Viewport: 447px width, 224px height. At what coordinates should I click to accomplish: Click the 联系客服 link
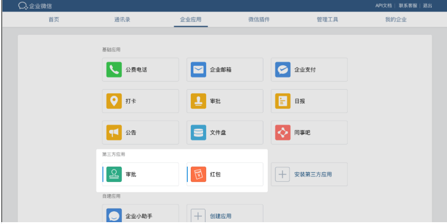407,5
